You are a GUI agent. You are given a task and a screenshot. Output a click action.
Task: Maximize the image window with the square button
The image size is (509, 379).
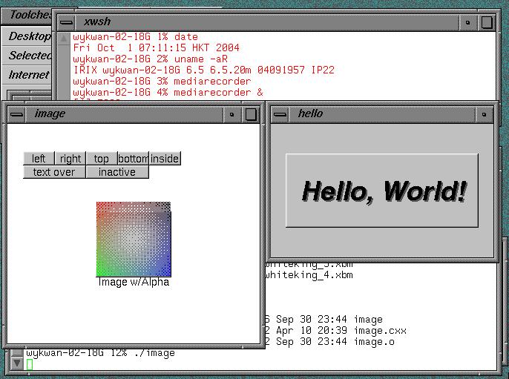[x=251, y=114]
